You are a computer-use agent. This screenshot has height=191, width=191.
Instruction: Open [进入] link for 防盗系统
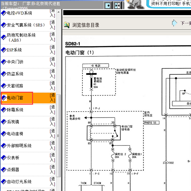tap(53, 74)
